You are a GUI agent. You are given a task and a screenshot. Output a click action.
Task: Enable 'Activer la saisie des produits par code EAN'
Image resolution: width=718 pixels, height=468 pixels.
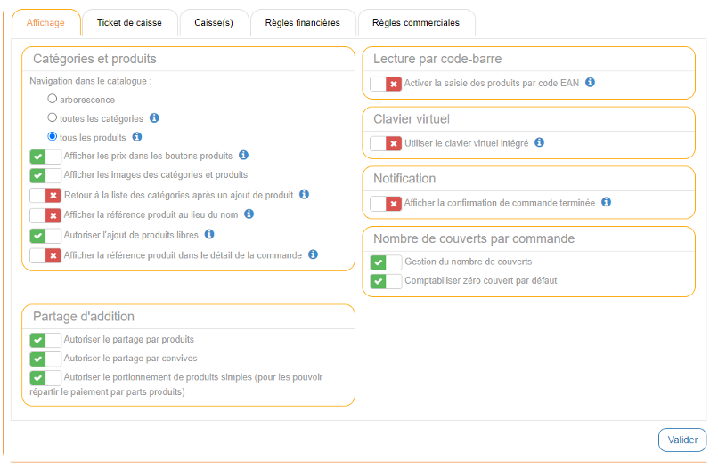pyautogui.click(x=386, y=84)
